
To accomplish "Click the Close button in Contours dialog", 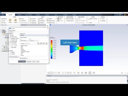I will 34,62.
